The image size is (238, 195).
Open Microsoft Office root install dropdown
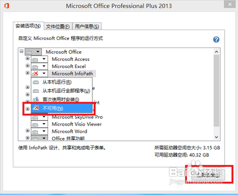click(x=33, y=52)
